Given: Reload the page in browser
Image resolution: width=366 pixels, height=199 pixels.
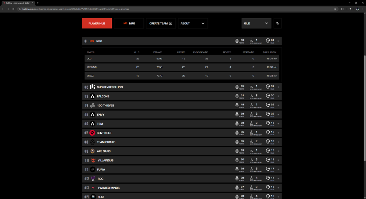Looking at the screenshot, I should coord(13,9).
